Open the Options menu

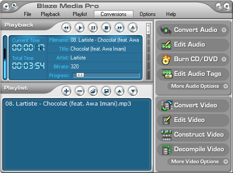point(148,14)
